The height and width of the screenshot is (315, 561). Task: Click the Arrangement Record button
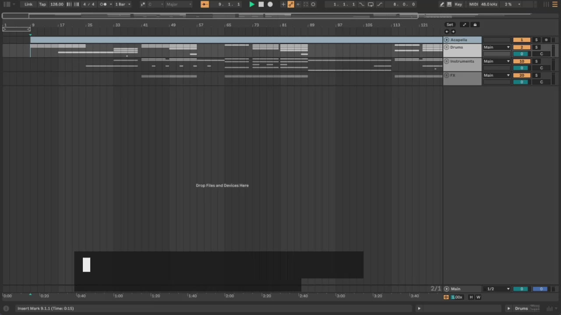(270, 4)
